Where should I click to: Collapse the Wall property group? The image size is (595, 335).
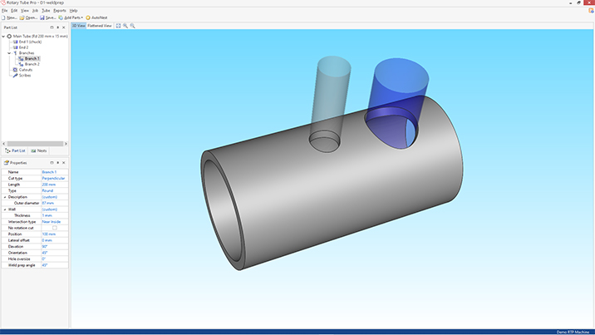coord(5,209)
